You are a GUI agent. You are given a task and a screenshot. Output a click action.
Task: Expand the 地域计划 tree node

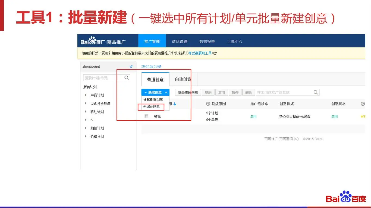86,128
